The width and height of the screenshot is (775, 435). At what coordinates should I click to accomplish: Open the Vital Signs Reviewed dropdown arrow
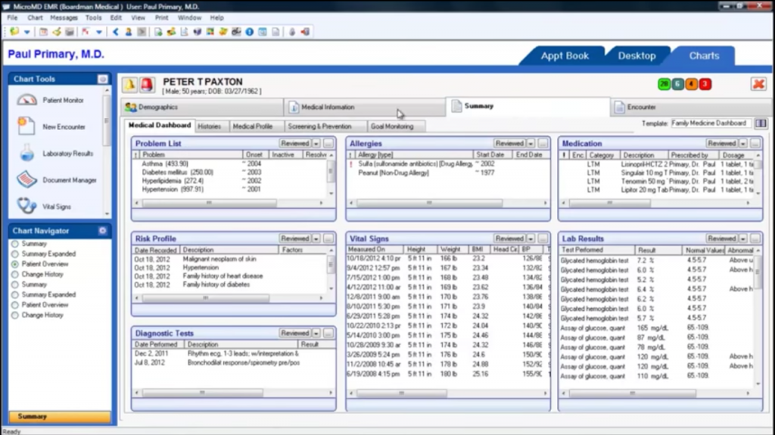pyautogui.click(x=531, y=238)
